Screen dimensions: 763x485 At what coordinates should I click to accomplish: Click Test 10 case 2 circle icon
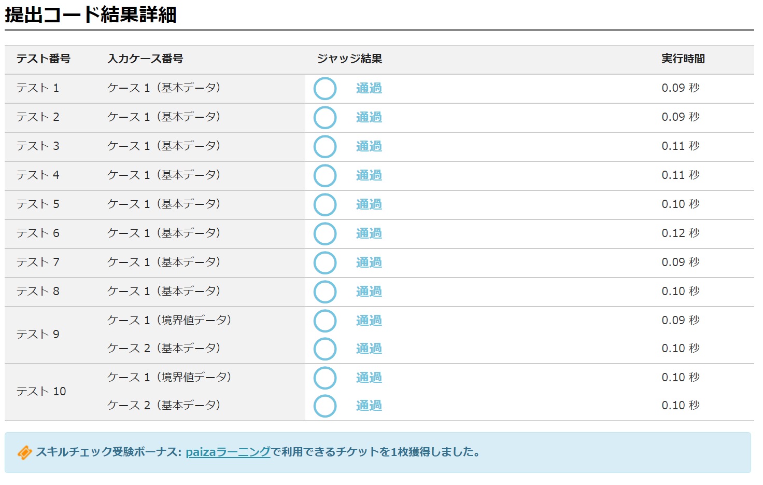(x=325, y=406)
